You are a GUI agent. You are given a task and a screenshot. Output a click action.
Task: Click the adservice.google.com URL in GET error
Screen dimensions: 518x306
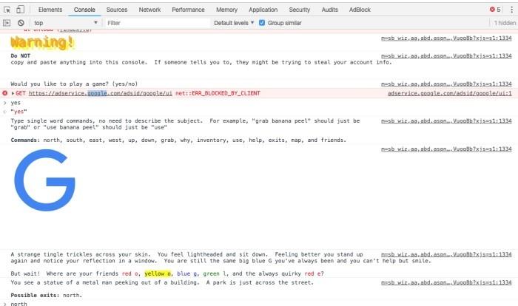click(x=101, y=93)
